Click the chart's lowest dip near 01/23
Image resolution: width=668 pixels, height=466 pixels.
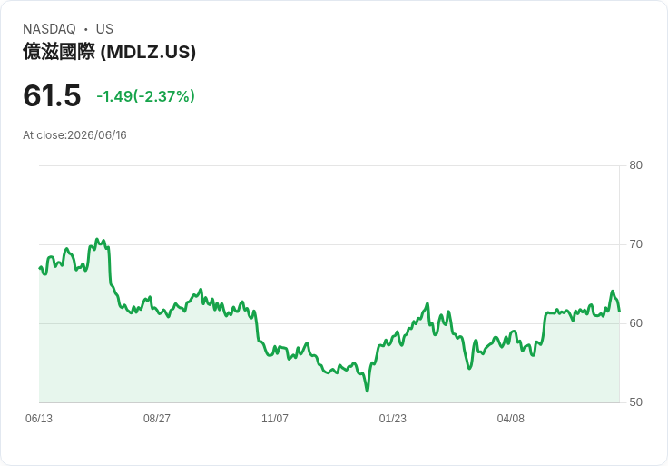(368, 390)
